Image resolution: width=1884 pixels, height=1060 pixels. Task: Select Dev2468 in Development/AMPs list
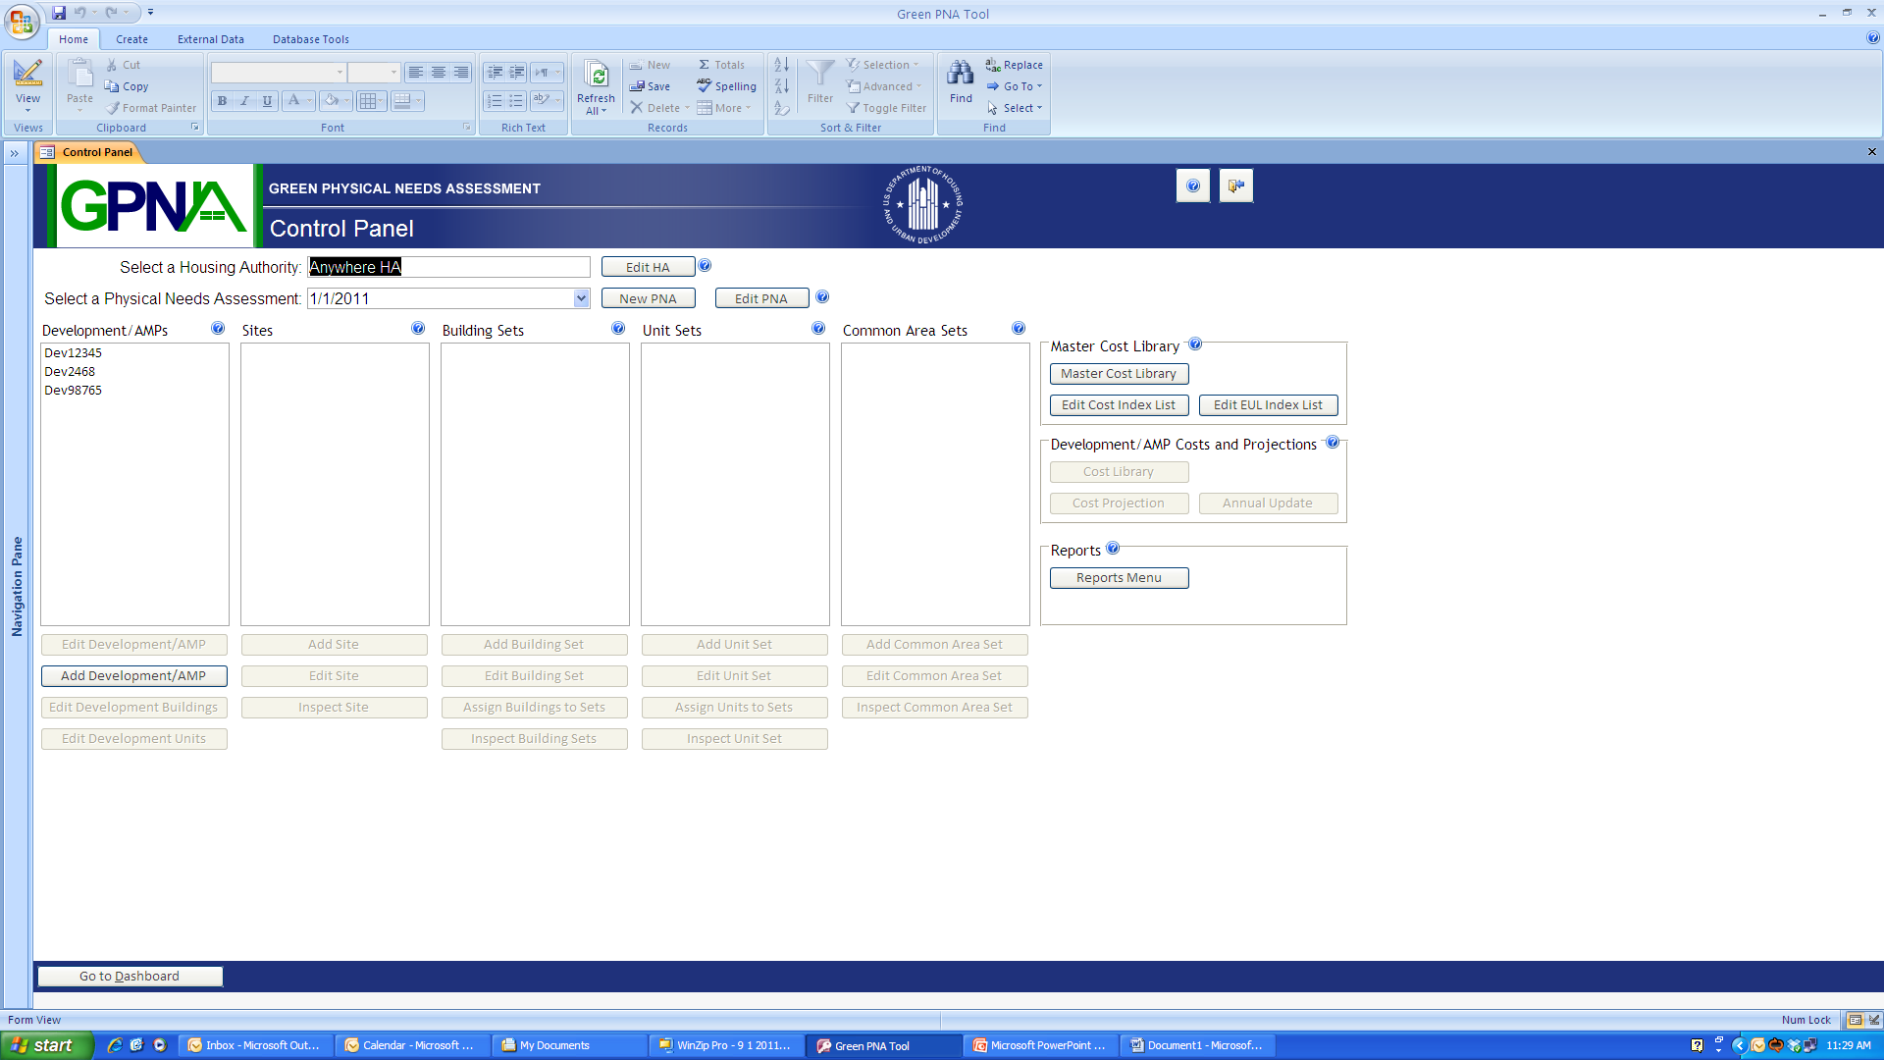(70, 372)
